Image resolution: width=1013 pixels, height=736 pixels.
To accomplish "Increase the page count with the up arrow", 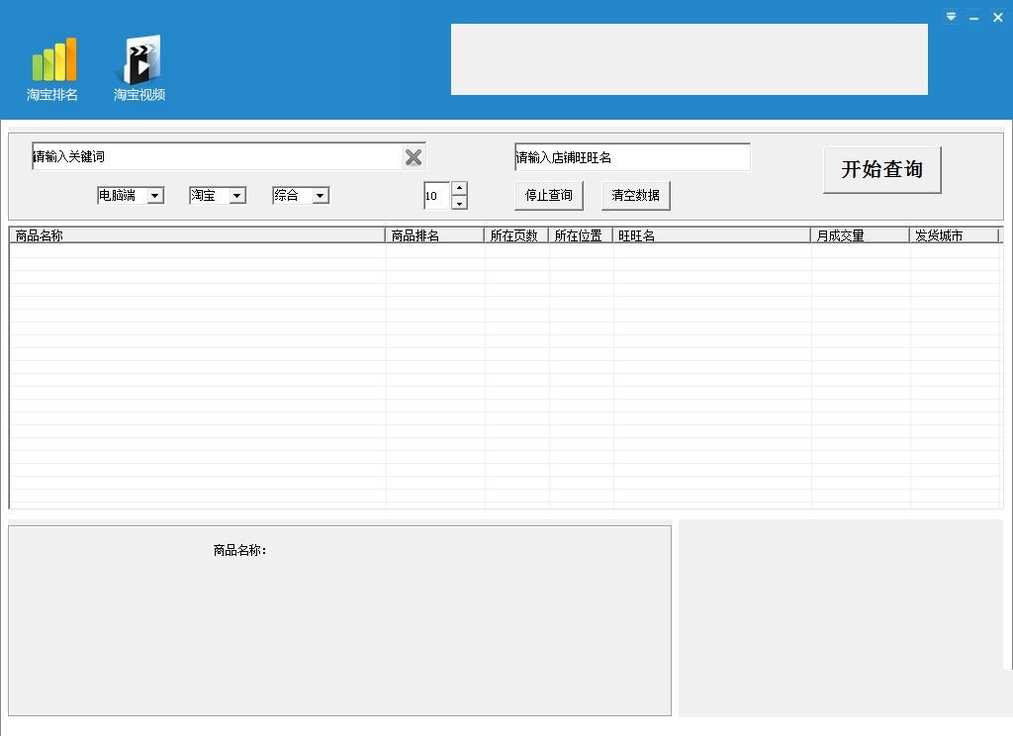I will coord(459,189).
